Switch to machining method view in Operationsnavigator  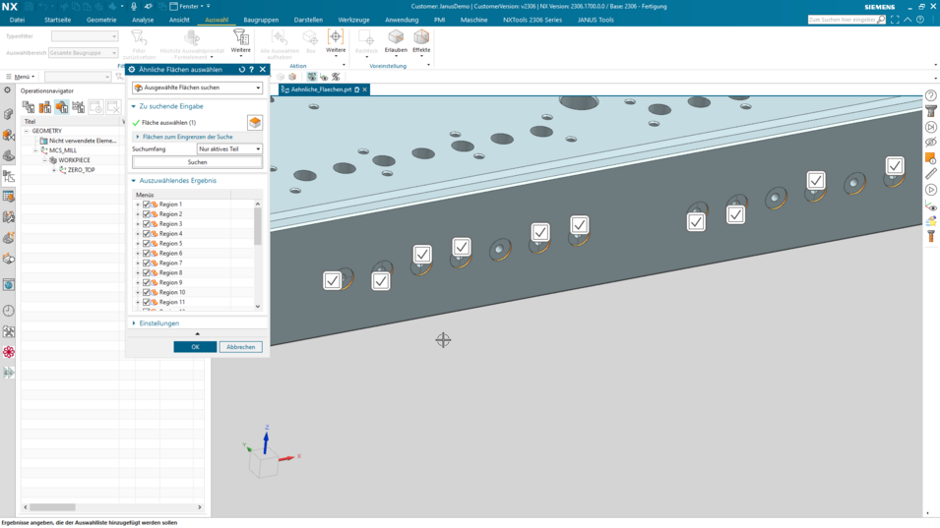point(79,107)
